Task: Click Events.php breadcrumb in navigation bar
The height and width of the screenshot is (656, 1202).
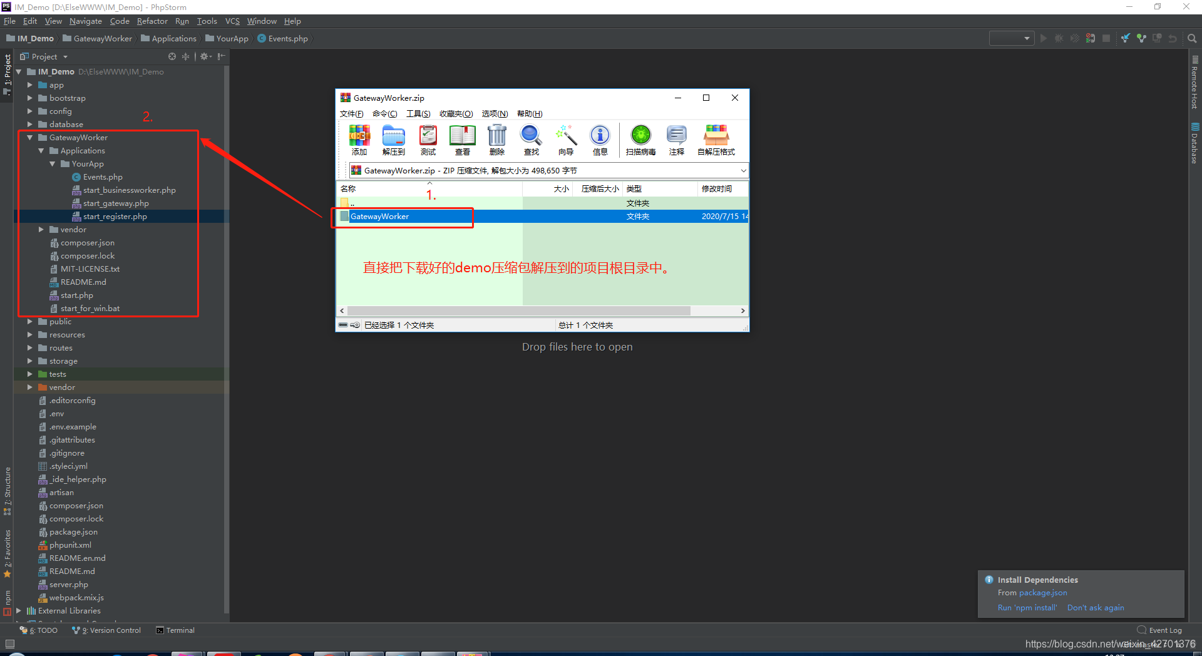Action: coord(282,39)
